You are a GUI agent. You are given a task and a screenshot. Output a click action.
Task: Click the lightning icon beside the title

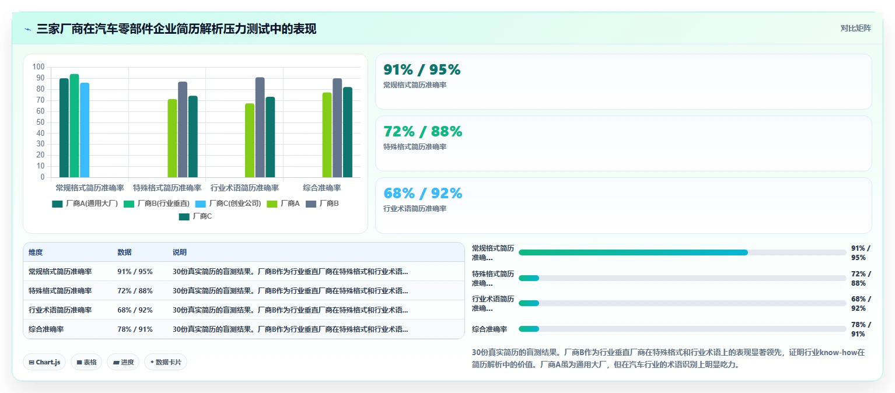[x=28, y=29]
